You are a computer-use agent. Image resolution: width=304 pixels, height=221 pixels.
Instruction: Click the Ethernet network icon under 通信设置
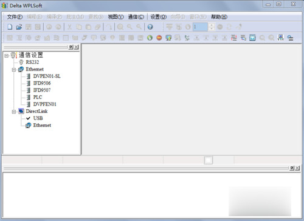tap(21, 69)
